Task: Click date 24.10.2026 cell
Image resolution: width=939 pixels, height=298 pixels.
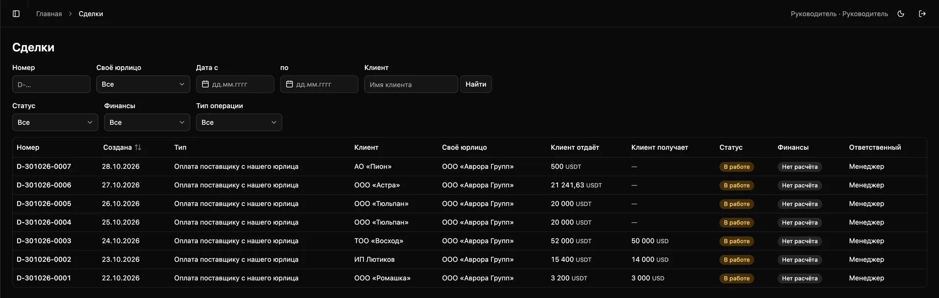Action: pyautogui.click(x=121, y=241)
